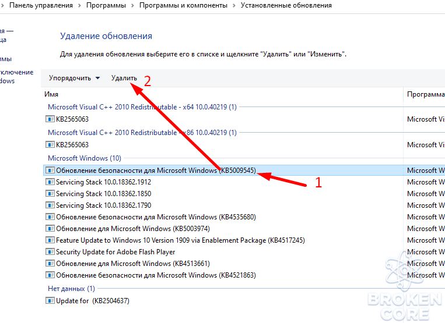Click icon next to Servicing Stack 10.0.18362.1912
Viewport: 445px width, 323px height.
pos(50,182)
